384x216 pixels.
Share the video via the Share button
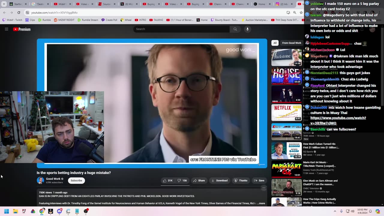(199, 181)
